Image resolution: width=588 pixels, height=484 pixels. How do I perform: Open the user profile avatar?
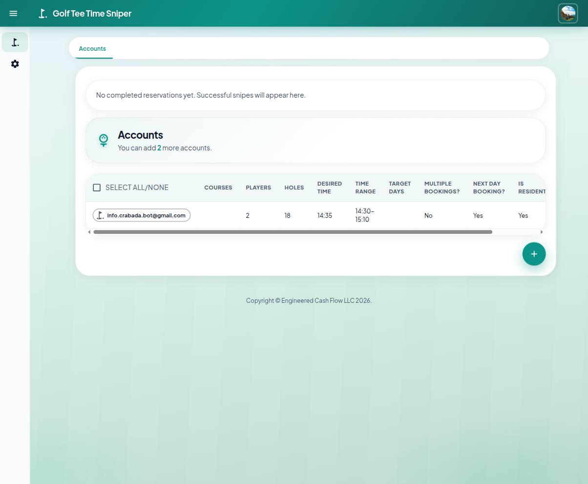click(x=567, y=13)
